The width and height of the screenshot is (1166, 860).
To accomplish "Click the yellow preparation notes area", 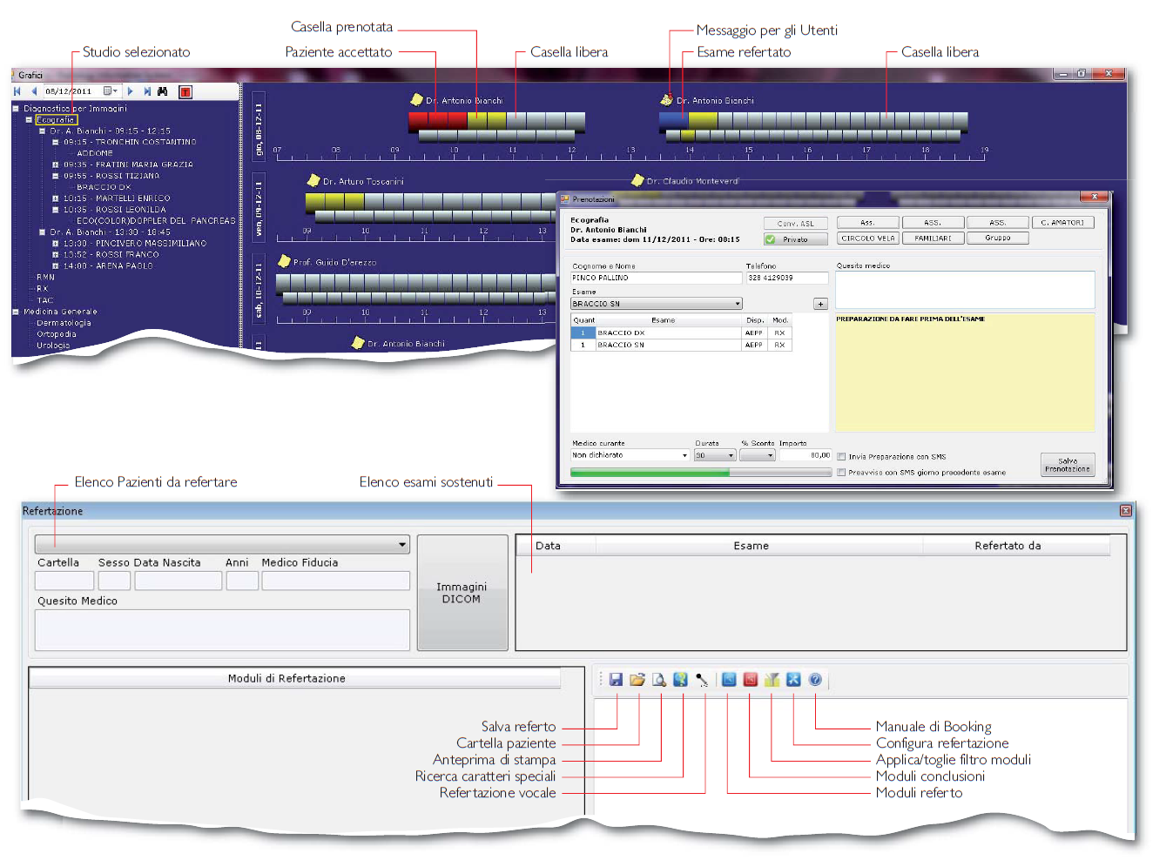I will (965, 373).
